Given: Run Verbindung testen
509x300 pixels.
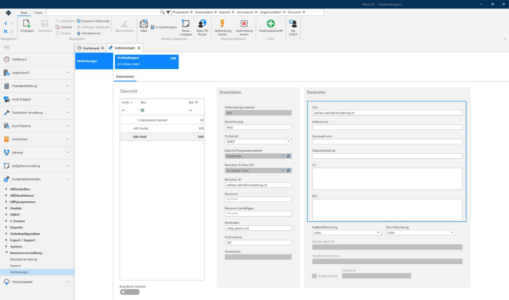Looking at the screenshot, I should 223,27.
